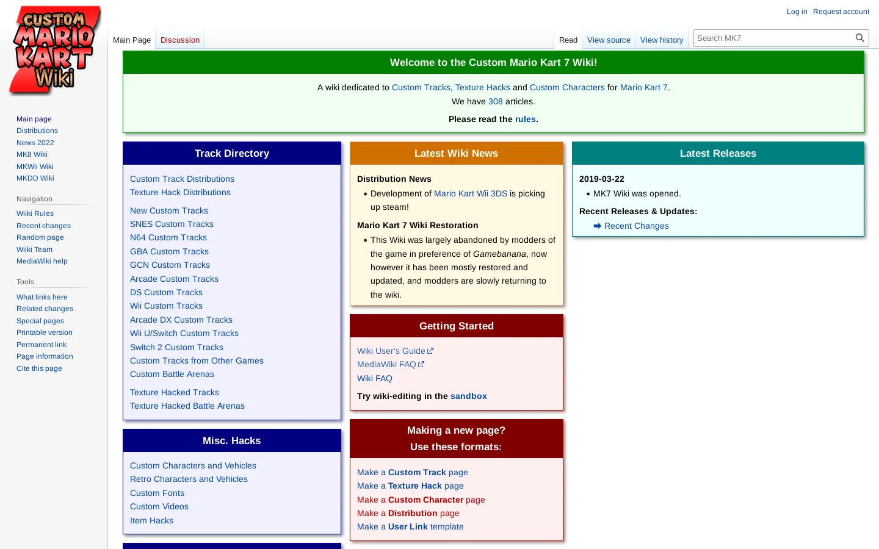Open Distributions in the sidebar
This screenshot has height=549, width=879.
click(37, 131)
